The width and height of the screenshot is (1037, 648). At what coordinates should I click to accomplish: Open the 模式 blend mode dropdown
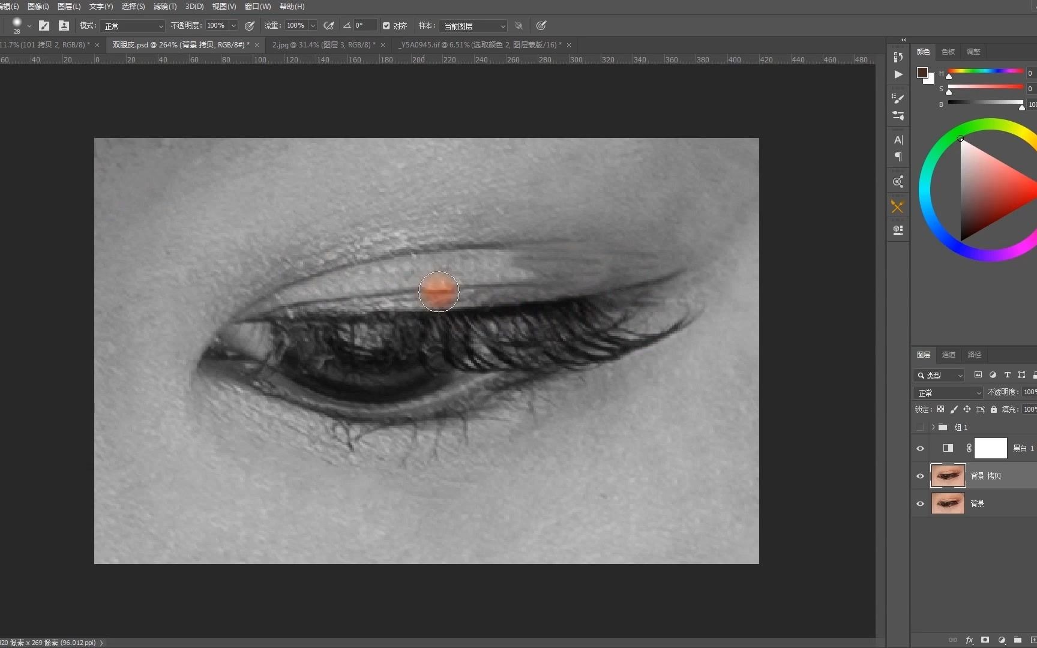click(x=132, y=26)
